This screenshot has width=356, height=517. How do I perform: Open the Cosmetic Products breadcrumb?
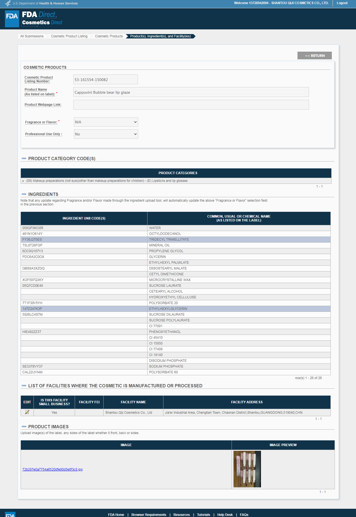pos(109,36)
